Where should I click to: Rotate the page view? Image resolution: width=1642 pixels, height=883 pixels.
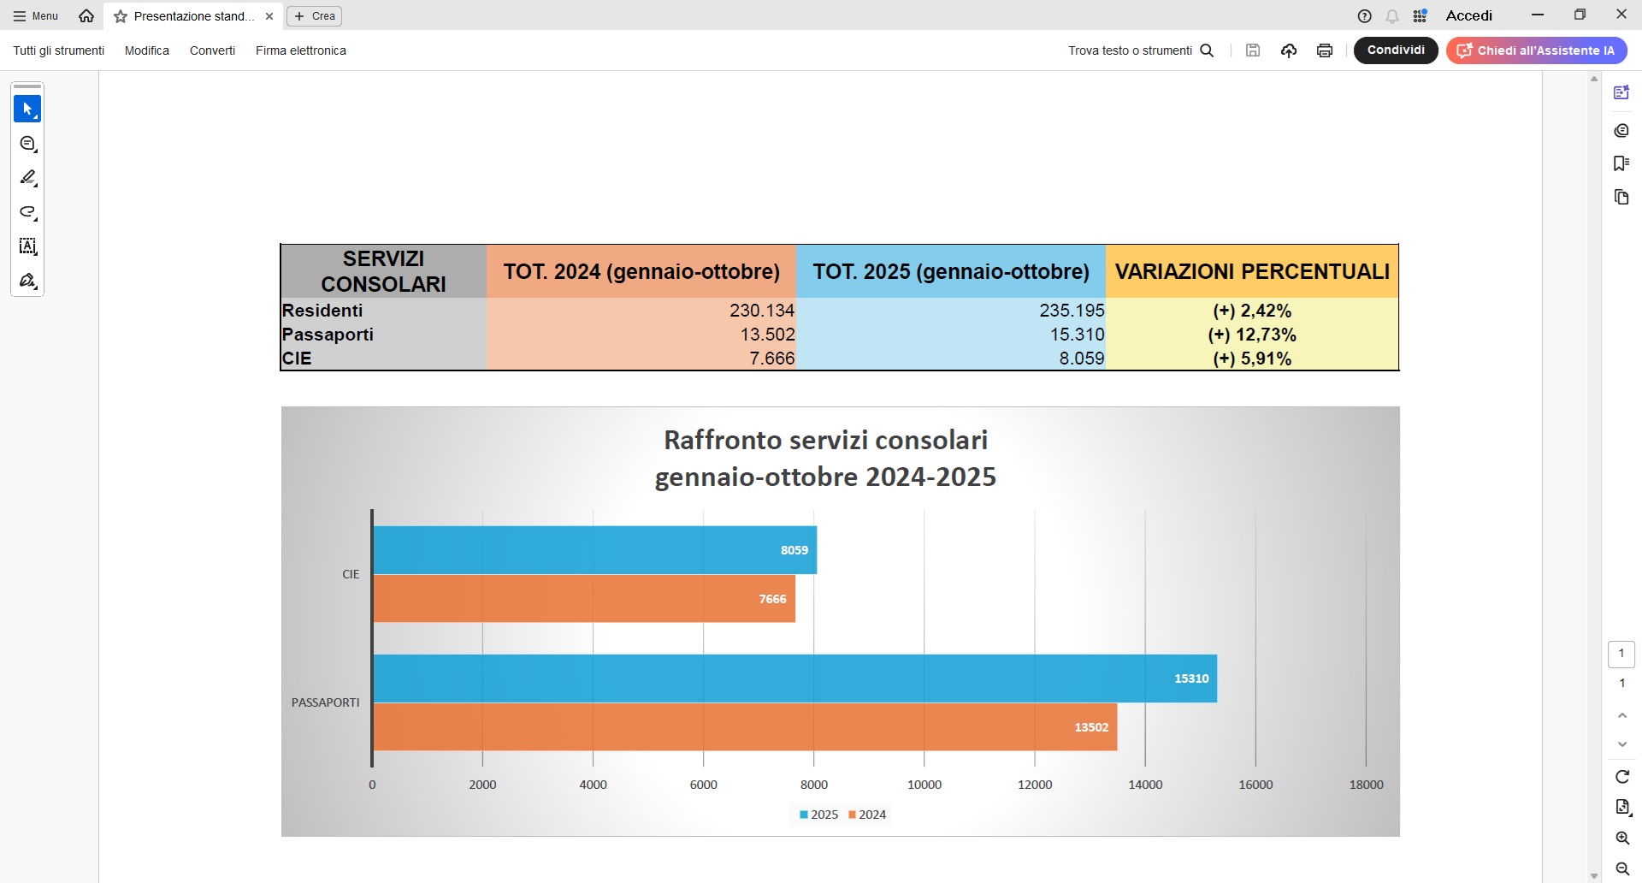point(1621,777)
